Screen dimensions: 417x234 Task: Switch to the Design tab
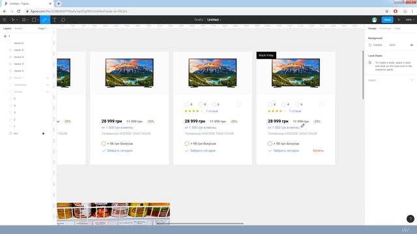pos(372,29)
